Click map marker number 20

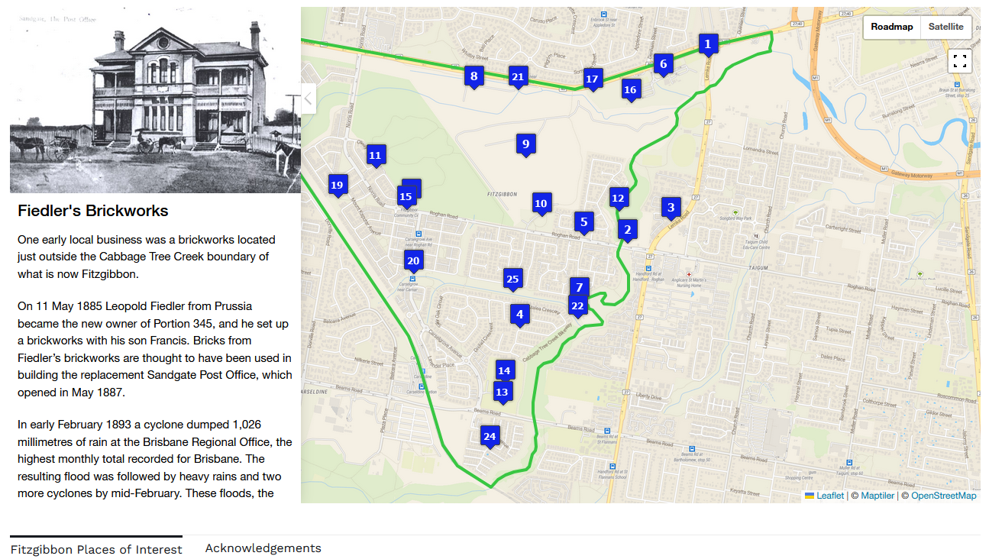pos(413,260)
